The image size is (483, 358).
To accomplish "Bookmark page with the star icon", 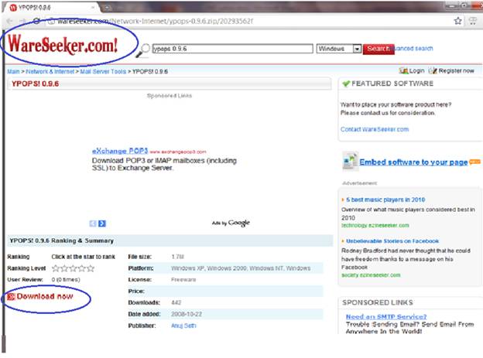I will (x=457, y=21).
